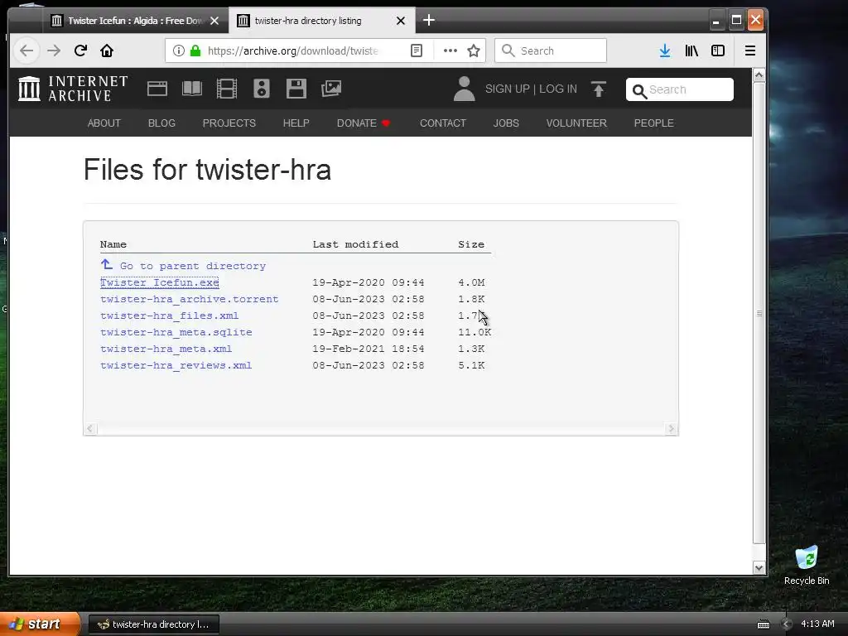
Task: Open page actions three-dots menu
Action: [450, 51]
